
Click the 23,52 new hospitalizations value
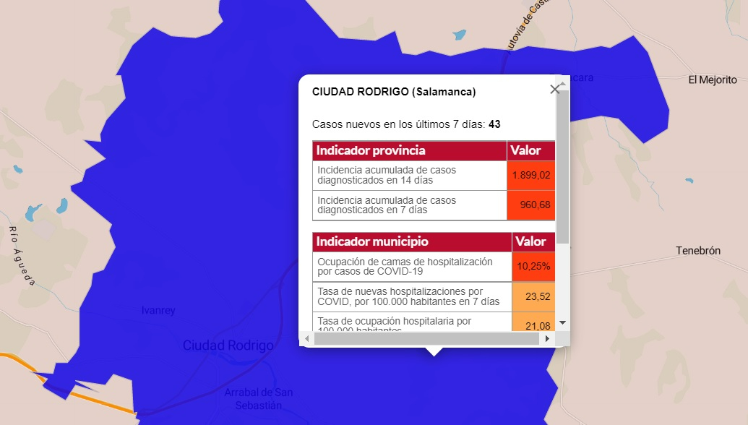(x=533, y=296)
